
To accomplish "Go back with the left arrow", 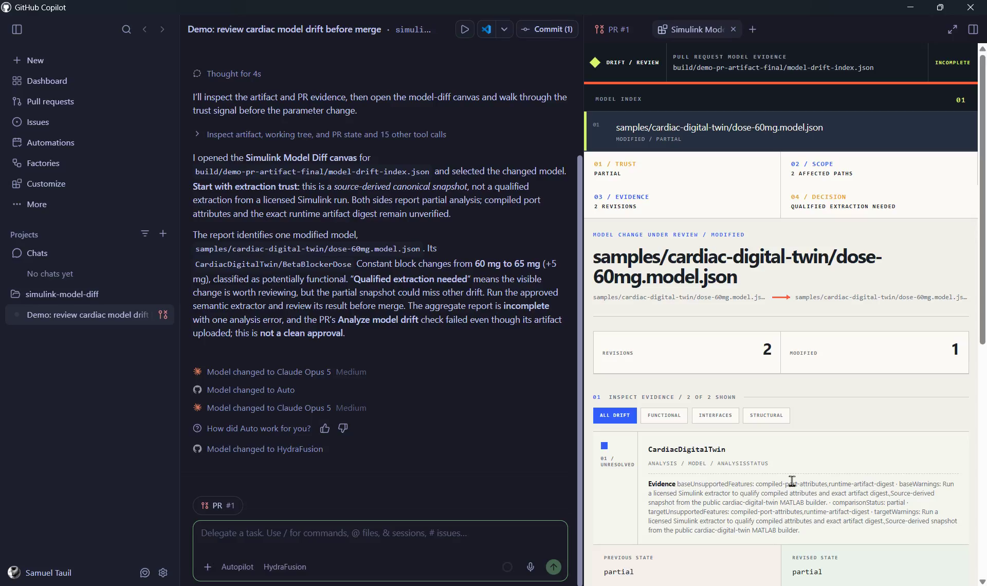I will tap(144, 29).
